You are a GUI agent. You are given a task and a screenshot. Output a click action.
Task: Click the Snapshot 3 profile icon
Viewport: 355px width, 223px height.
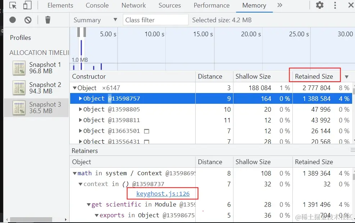(19, 108)
